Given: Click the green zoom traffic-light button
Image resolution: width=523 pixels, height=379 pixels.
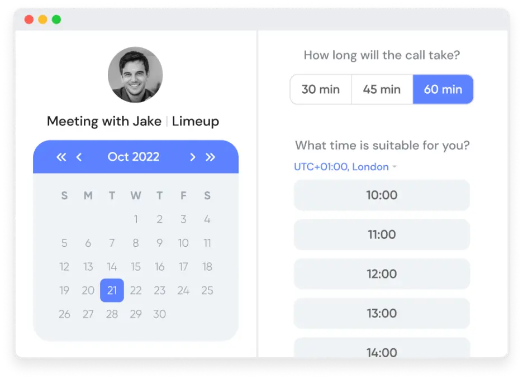Looking at the screenshot, I should click(55, 18).
